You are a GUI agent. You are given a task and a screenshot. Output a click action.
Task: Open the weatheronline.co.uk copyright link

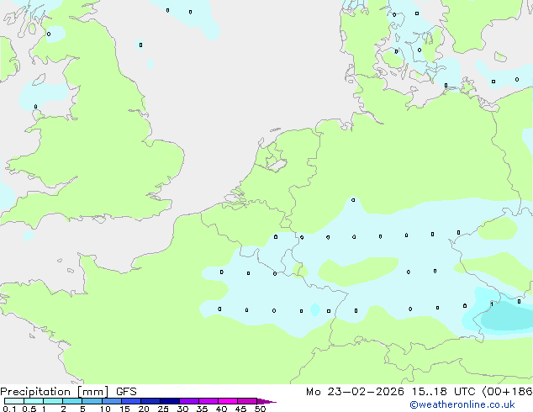pos(462,404)
